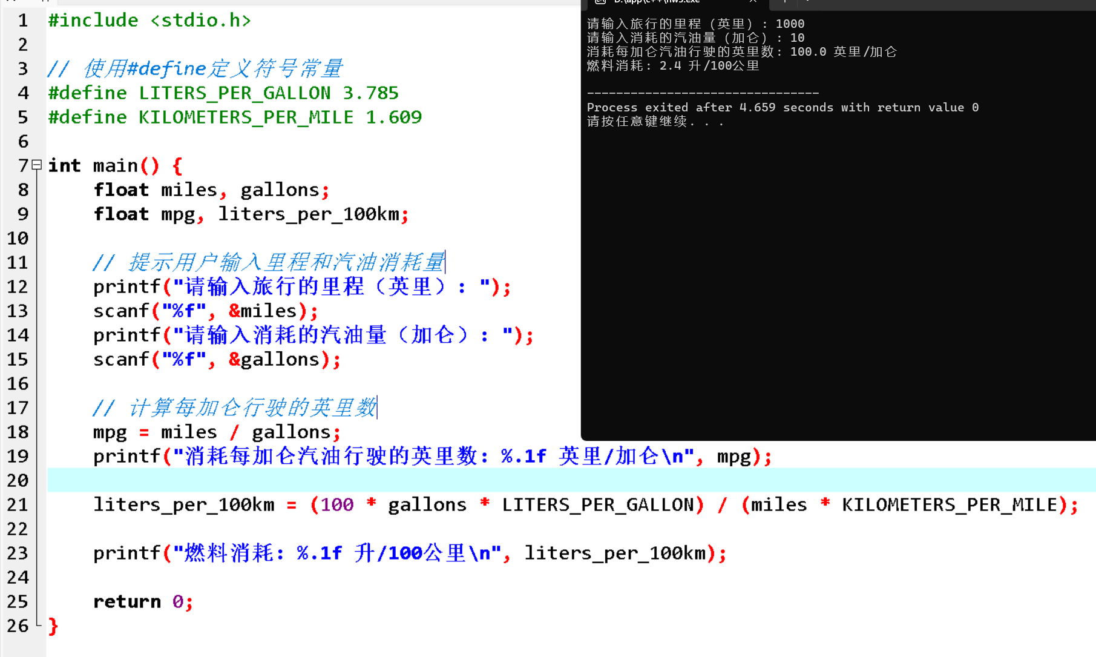Click the mpg = miles / gallons statement

pos(217,432)
